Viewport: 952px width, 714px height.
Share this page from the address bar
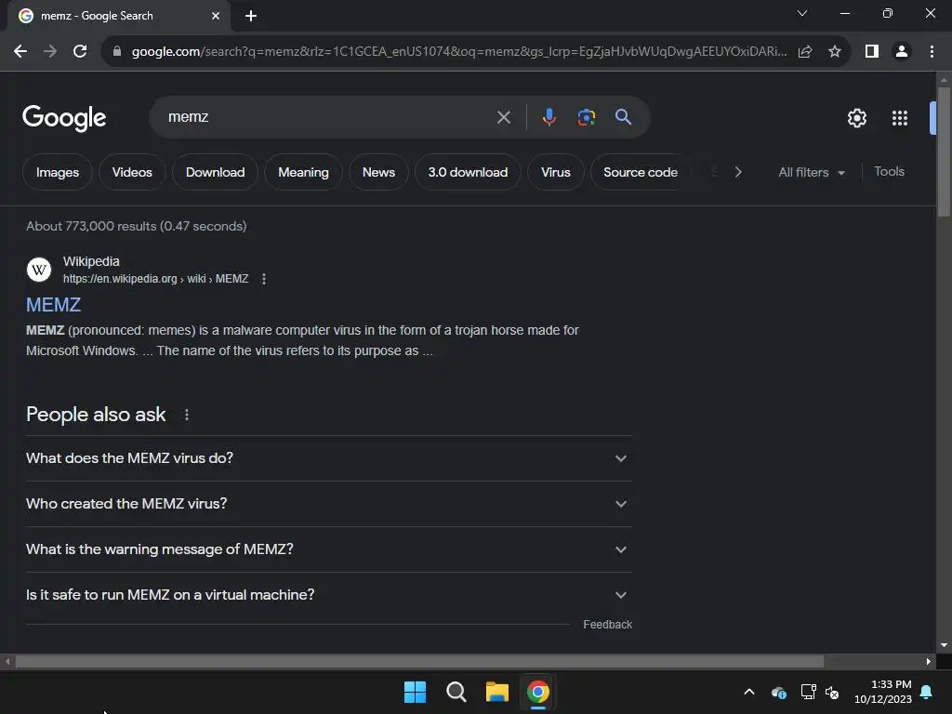pyautogui.click(x=805, y=52)
